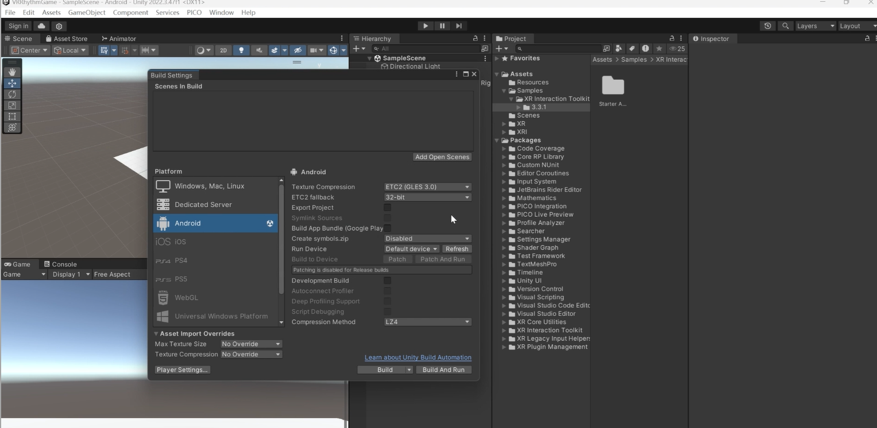Click Favorites star icon in Project toolbar
Screen dimensions: 877x428
(x=659, y=49)
